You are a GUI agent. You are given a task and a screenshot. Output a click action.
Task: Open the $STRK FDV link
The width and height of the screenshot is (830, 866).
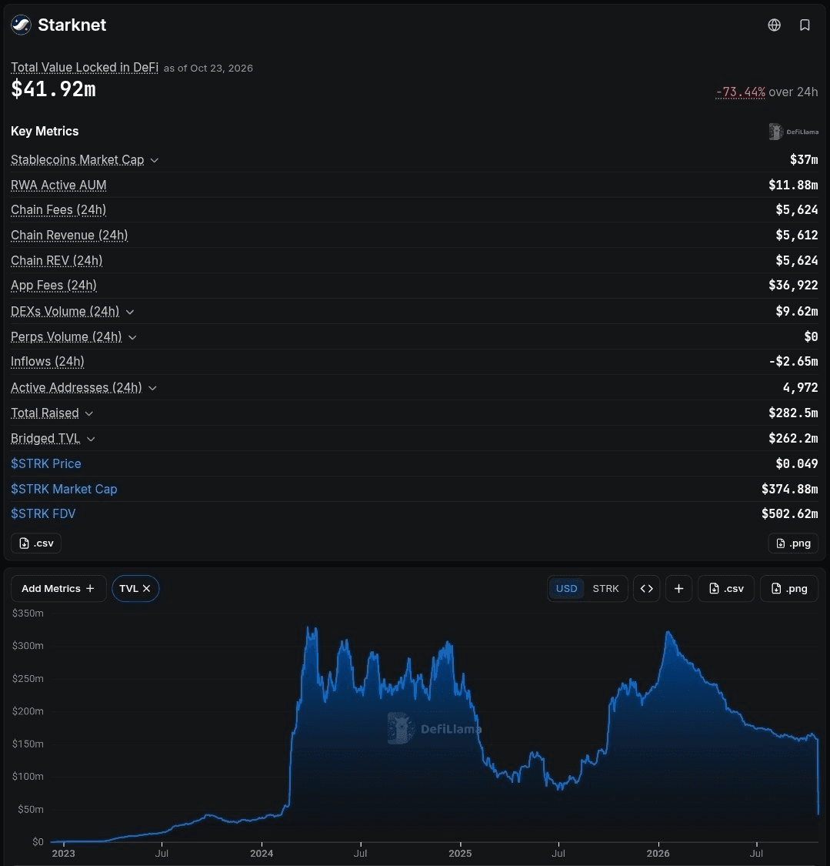click(43, 514)
